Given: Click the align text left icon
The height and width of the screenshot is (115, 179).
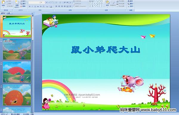Looking at the screenshot, I should [x=56, y=6].
